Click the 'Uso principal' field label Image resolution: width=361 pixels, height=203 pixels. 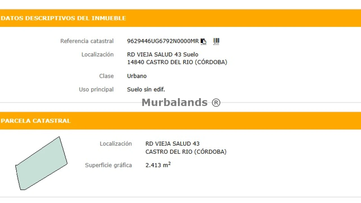point(96,90)
